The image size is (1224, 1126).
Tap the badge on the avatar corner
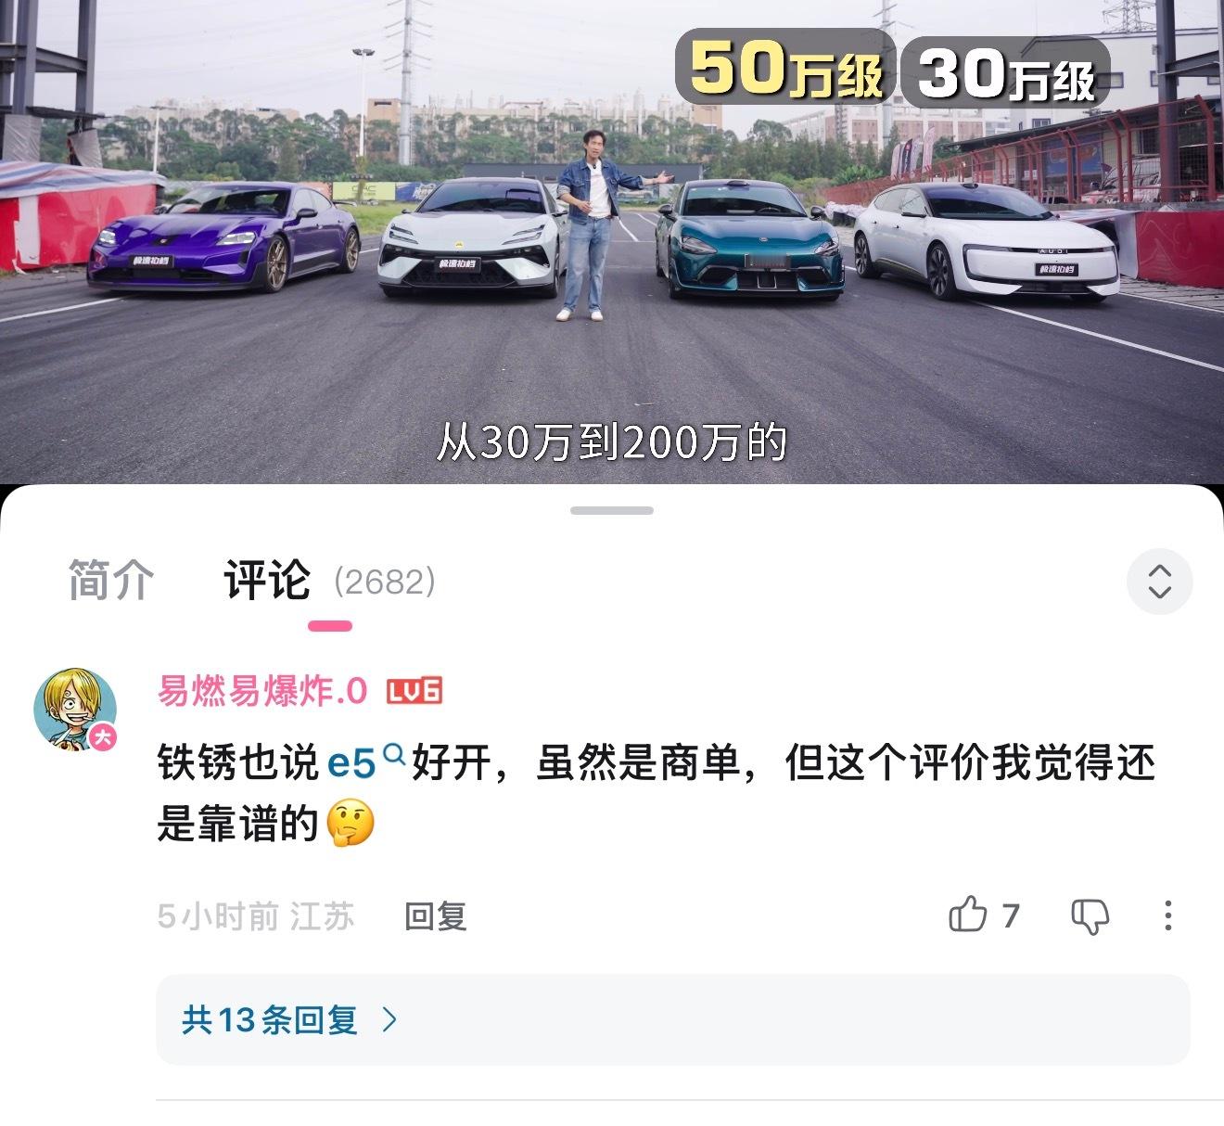(x=103, y=737)
